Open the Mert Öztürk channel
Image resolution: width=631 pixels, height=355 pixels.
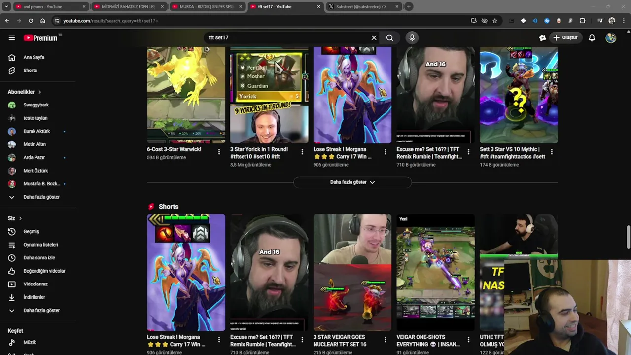35,171
